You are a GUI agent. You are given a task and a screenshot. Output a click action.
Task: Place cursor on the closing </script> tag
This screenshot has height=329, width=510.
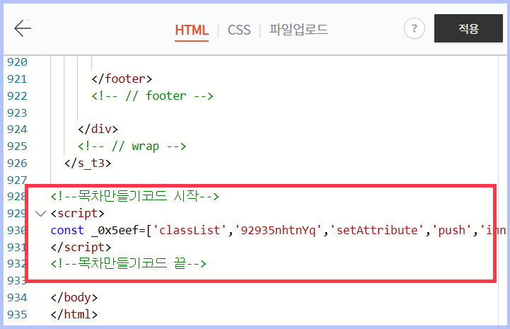[x=81, y=248]
